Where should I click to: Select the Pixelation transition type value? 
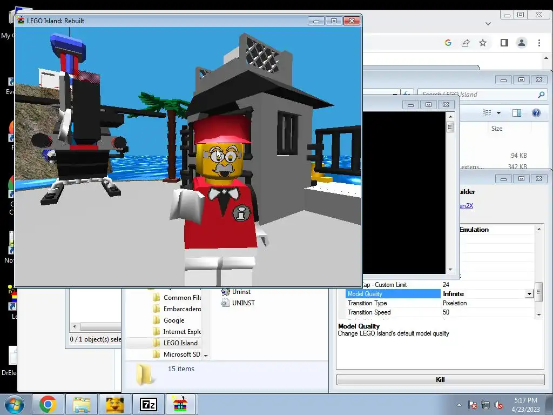click(455, 303)
